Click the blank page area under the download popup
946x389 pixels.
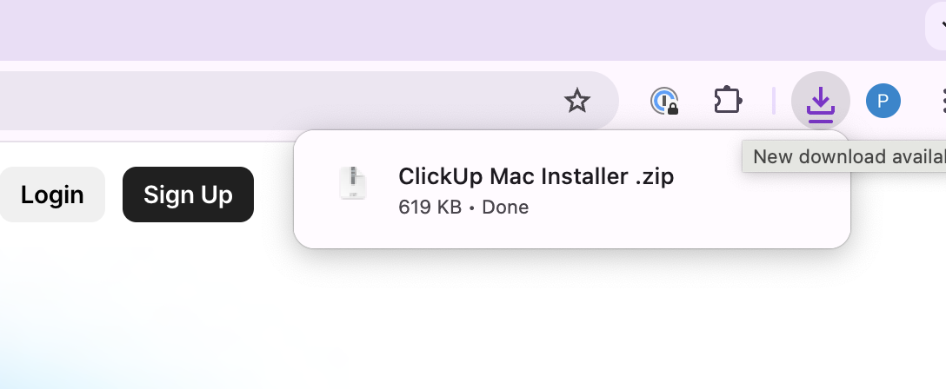point(565,321)
